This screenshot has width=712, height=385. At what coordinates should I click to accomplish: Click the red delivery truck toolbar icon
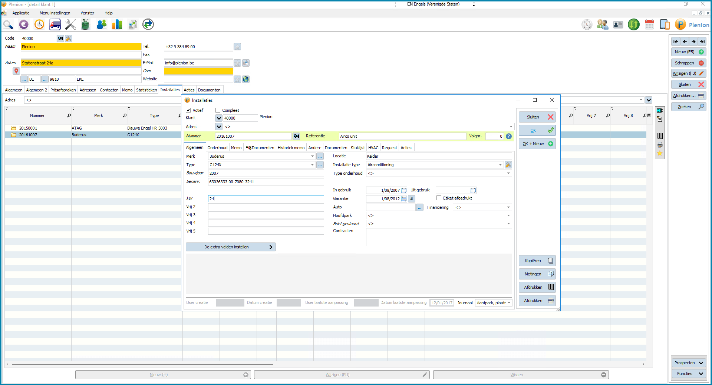pos(55,25)
